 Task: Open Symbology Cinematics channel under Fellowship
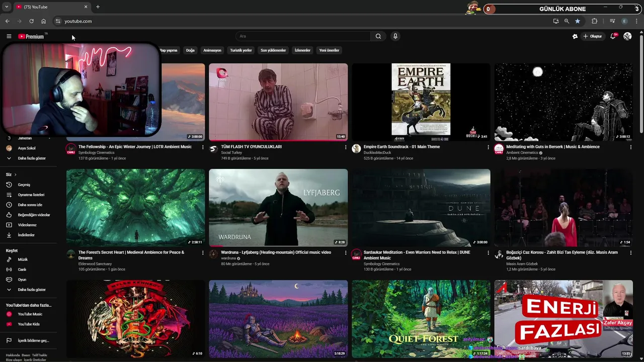[x=96, y=153]
